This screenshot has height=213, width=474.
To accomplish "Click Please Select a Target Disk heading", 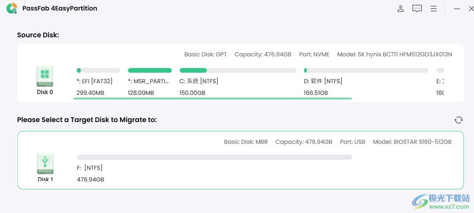I will pos(87,120).
